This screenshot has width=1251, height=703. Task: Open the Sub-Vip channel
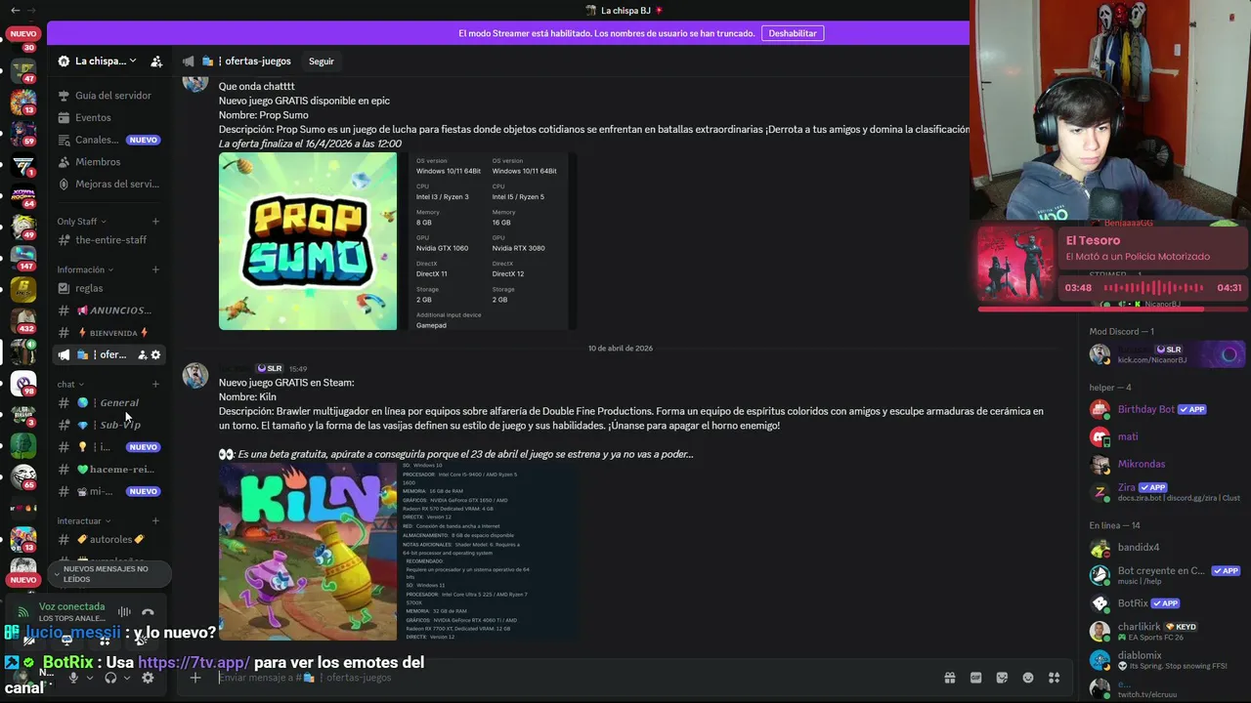click(x=108, y=425)
